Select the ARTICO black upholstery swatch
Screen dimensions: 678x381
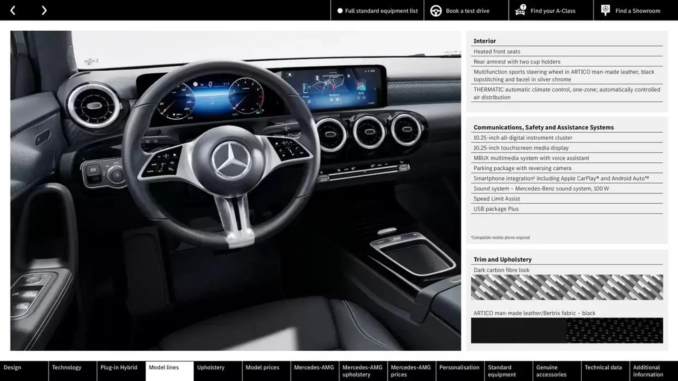[x=567, y=330]
